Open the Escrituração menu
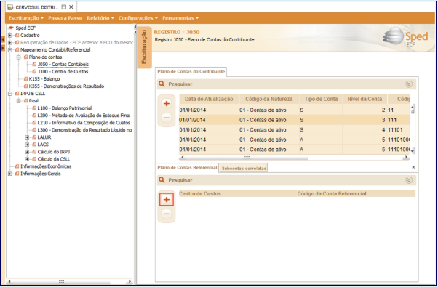 pyautogui.click(x=26, y=18)
